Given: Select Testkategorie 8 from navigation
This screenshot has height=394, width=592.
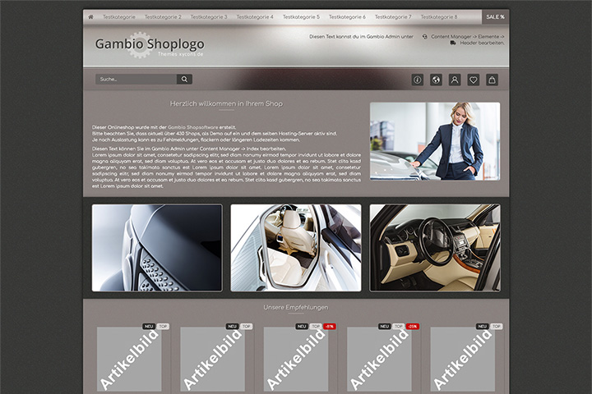Looking at the screenshot, I should point(439,17).
